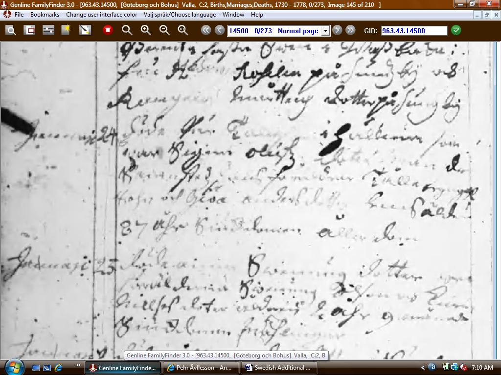
Task: Open the Window menu
Action: (233, 15)
